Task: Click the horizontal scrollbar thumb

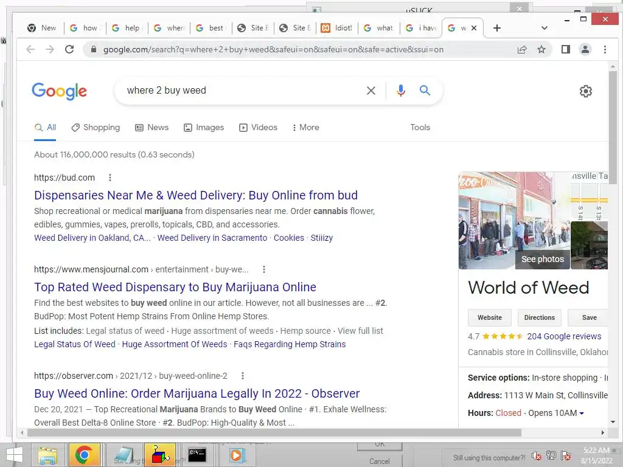Action: pyautogui.click(x=274, y=432)
